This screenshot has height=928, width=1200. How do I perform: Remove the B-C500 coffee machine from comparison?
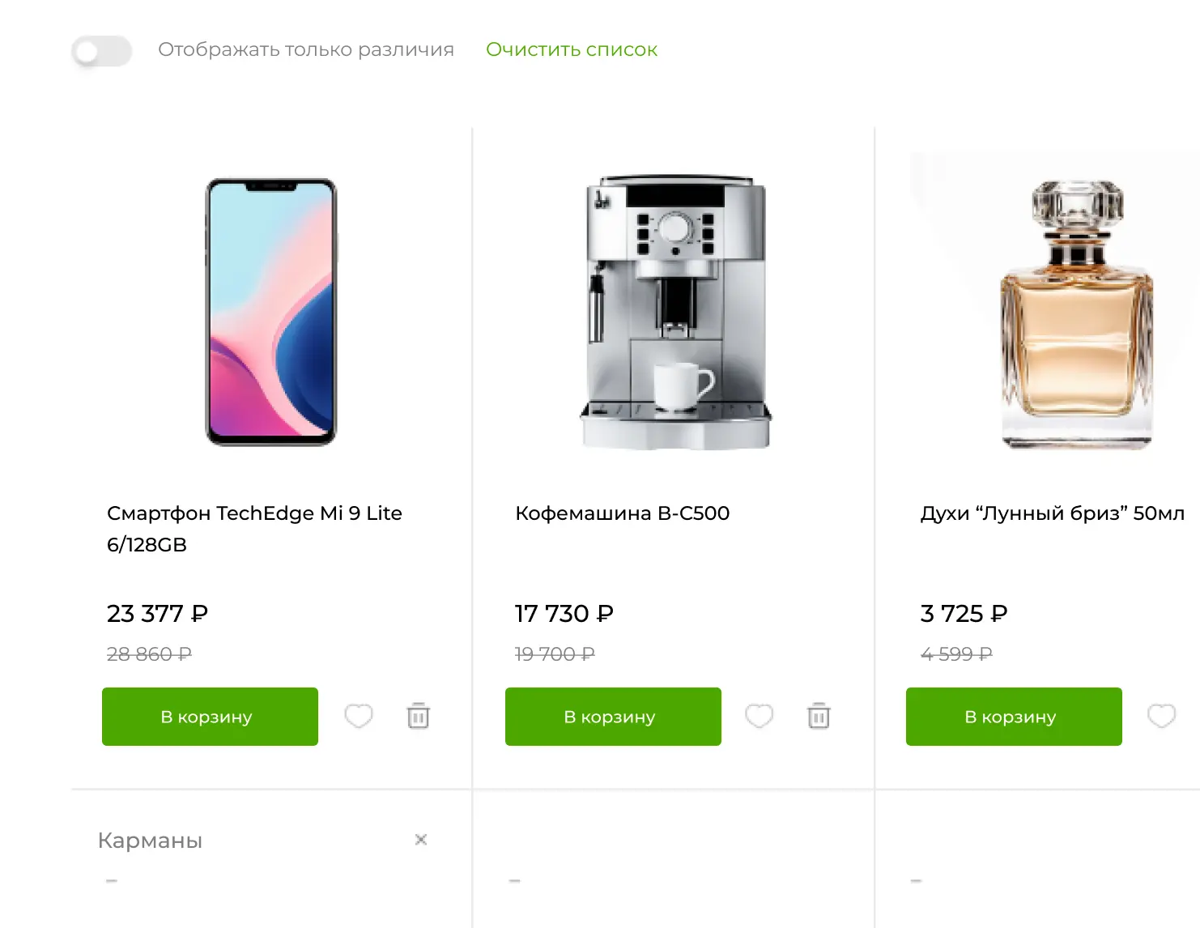[x=819, y=716]
